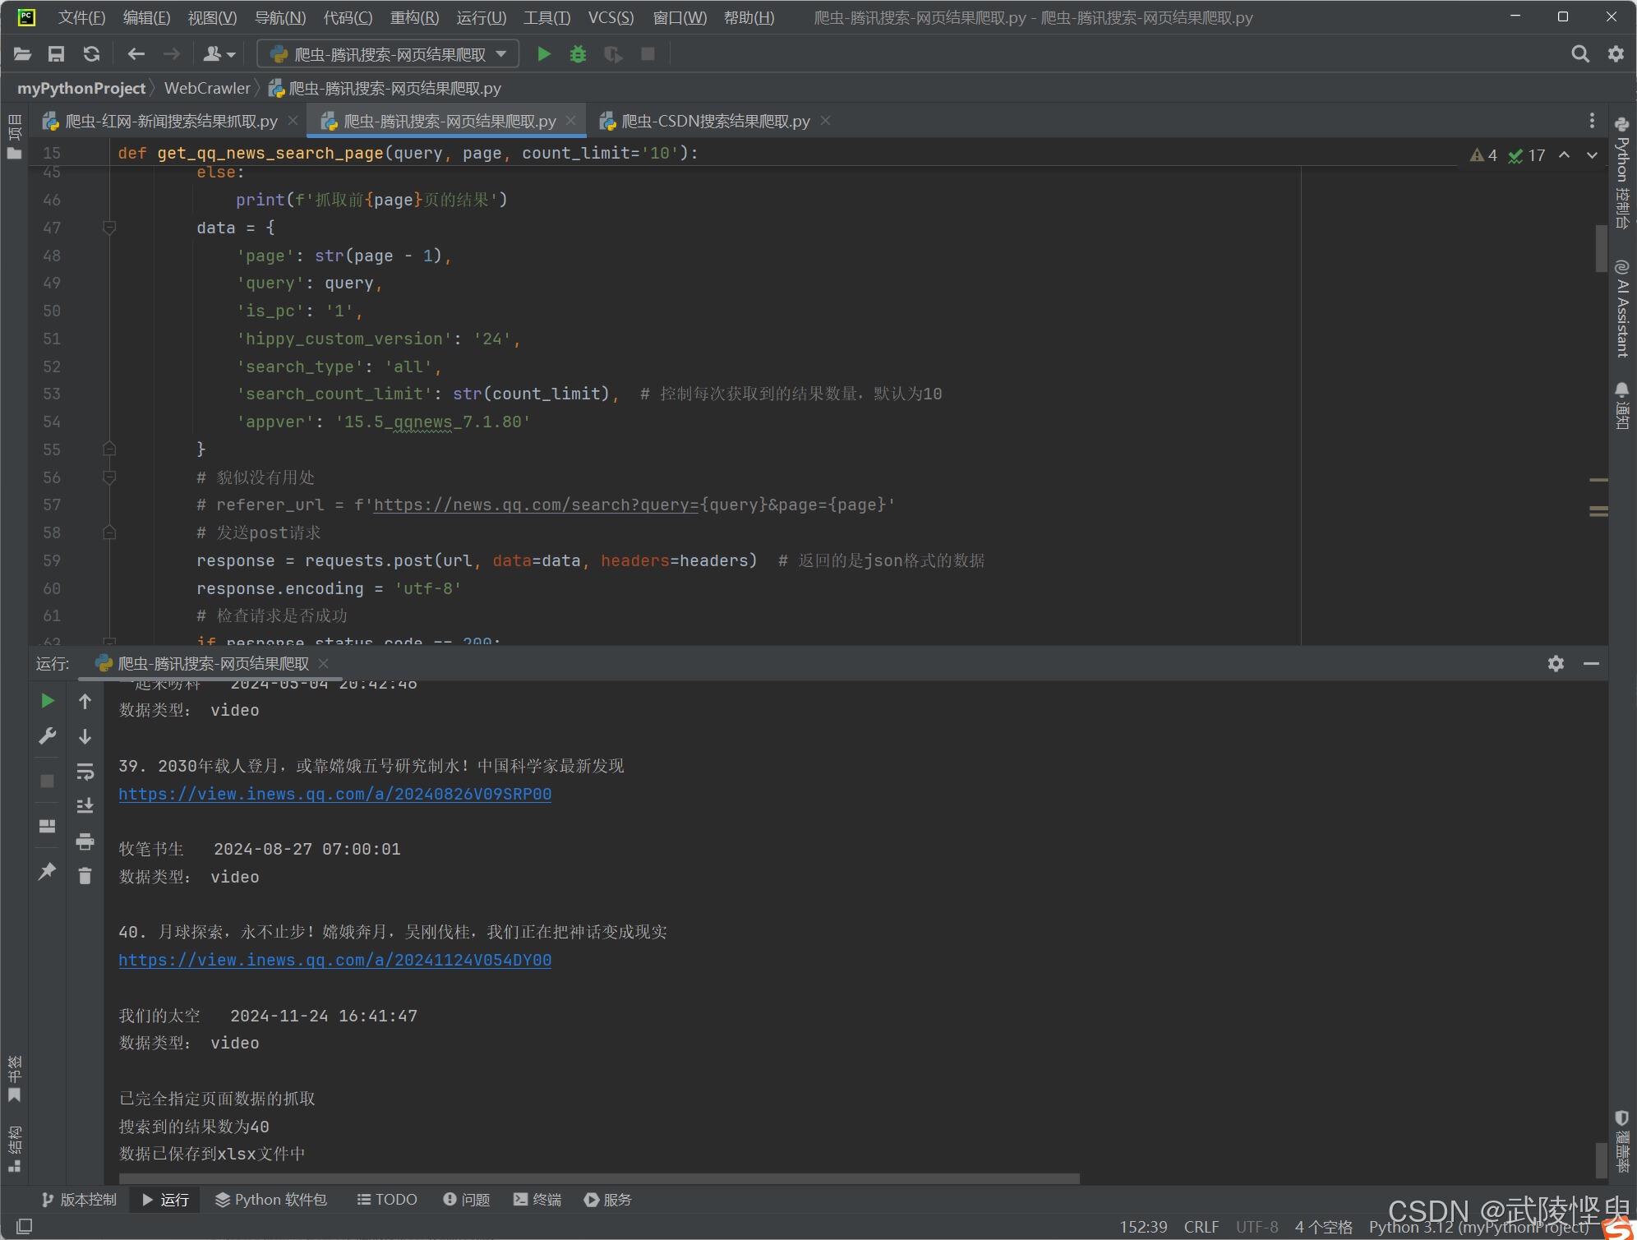
Task: Save all files with the disk icon
Action: pos(56,54)
